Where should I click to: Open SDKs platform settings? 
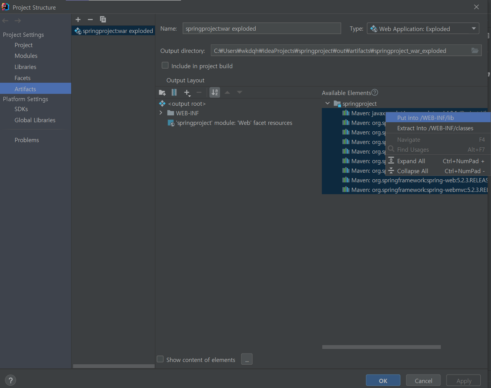tap(21, 109)
